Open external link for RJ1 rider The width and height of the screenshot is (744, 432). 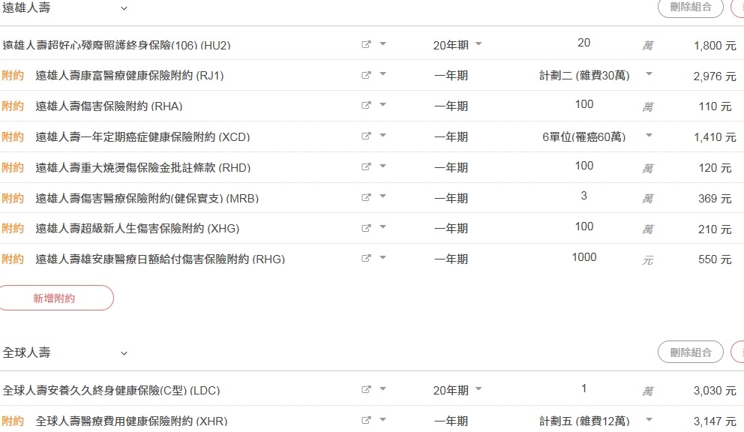coord(366,75)
